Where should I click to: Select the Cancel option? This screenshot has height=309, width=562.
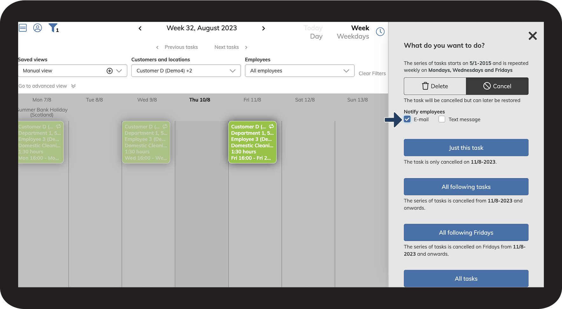tap(497, 86)
